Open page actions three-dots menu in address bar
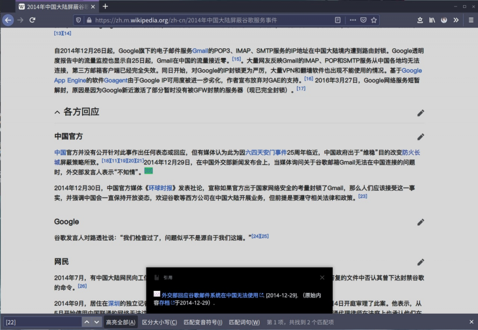478x330 pixels. click(x=352, y=20)
